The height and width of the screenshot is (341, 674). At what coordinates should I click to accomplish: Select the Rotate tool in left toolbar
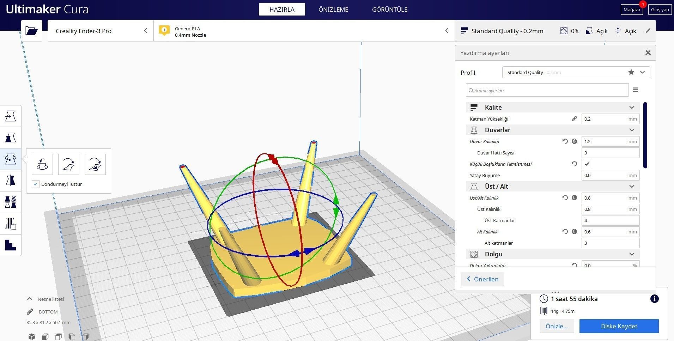pyautogui.click(x=11, y=159)
